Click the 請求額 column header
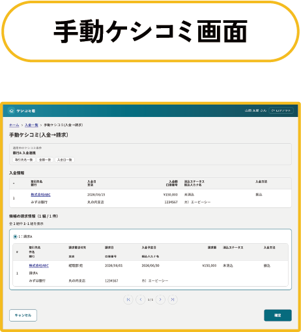Image resolution: width=301 pixels, height=332 pixels. pos(212,248)
